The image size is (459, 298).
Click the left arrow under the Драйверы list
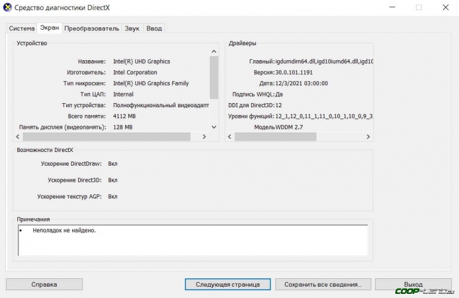pos(229,136)
